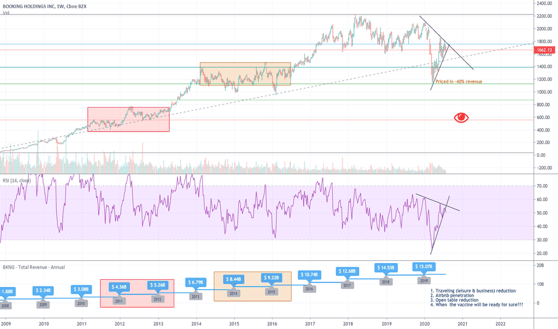Click the $8.44B revenue label

point(233,279)
